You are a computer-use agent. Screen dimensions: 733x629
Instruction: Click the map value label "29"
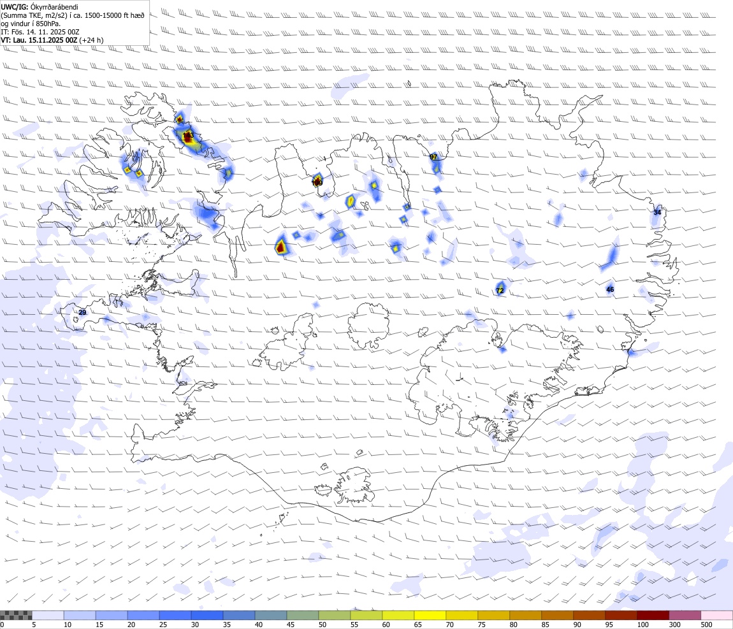coord(82,313)
